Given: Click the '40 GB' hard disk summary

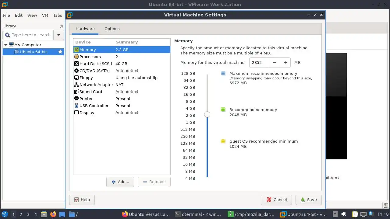Looking at the screenshot, I should tap(121, 64).
